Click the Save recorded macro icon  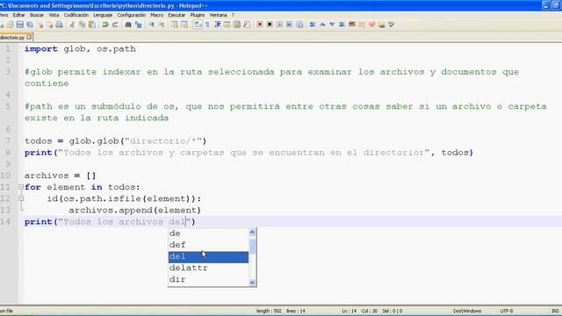point(299,25)
